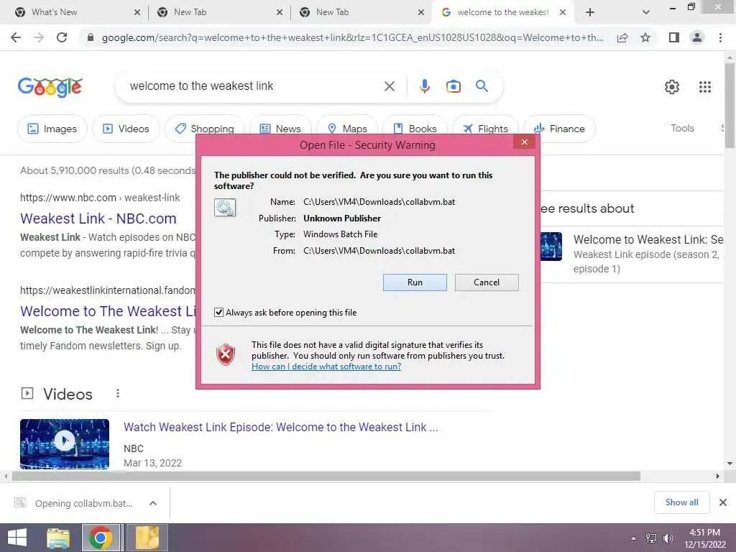Bookmark this page with the star icon

click(x=645, y=37)
